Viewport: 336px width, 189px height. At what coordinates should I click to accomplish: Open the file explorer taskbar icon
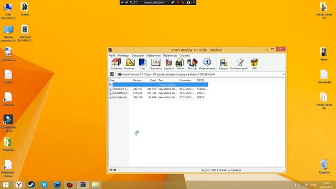point(96,185)
